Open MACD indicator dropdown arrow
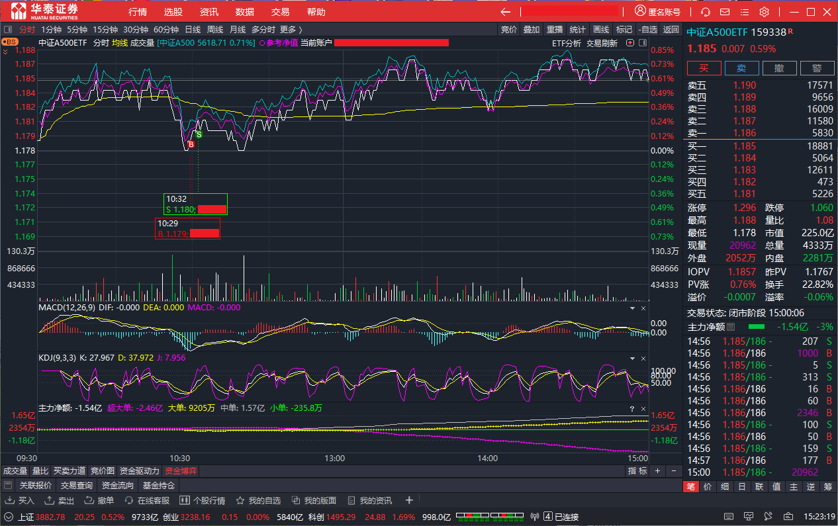Image resolution: width=838 pixels, height=526 pixels. point(632,308)
